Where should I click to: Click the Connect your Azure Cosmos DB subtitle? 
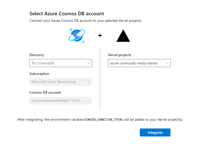coord(85,21)
